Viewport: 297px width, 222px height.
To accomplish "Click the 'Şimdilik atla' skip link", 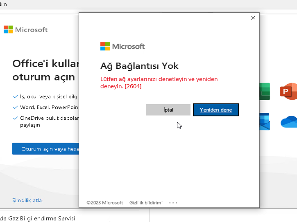I will (27, 200).
